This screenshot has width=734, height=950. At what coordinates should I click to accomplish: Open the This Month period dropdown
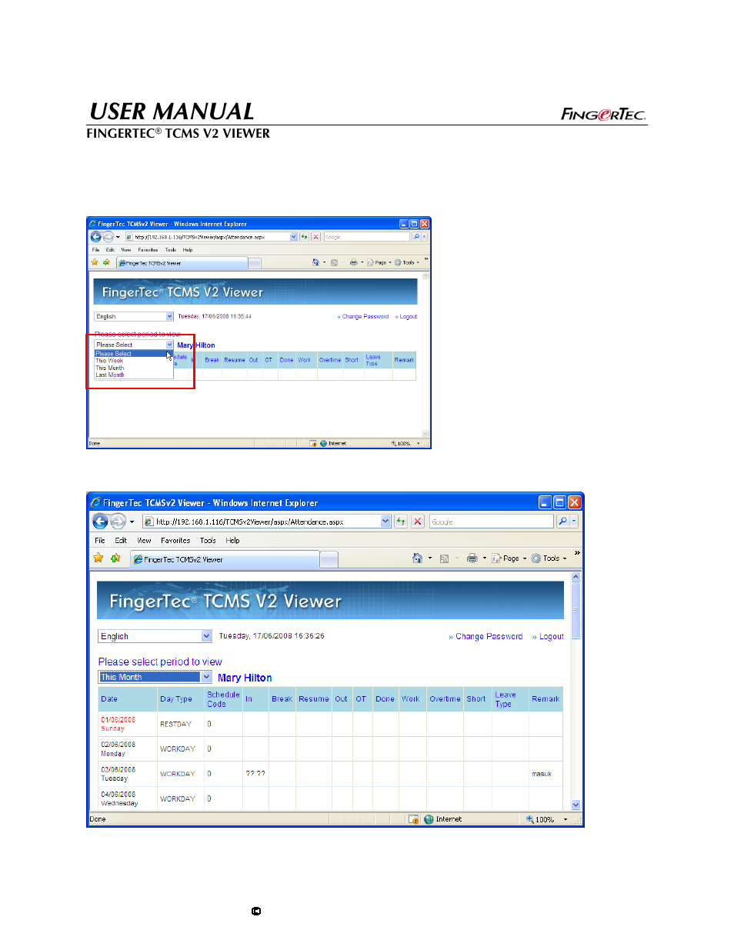click(155, 677)
